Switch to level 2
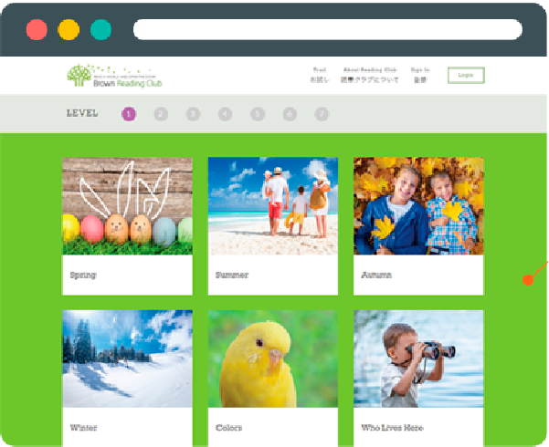 pyautogui.click(x=161, y=114)
